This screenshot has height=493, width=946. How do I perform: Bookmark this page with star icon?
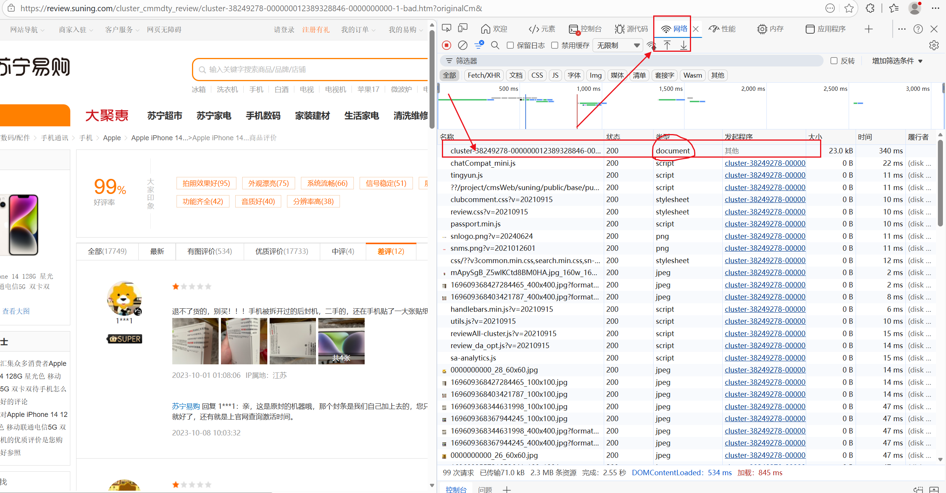[x=849, y=8]
